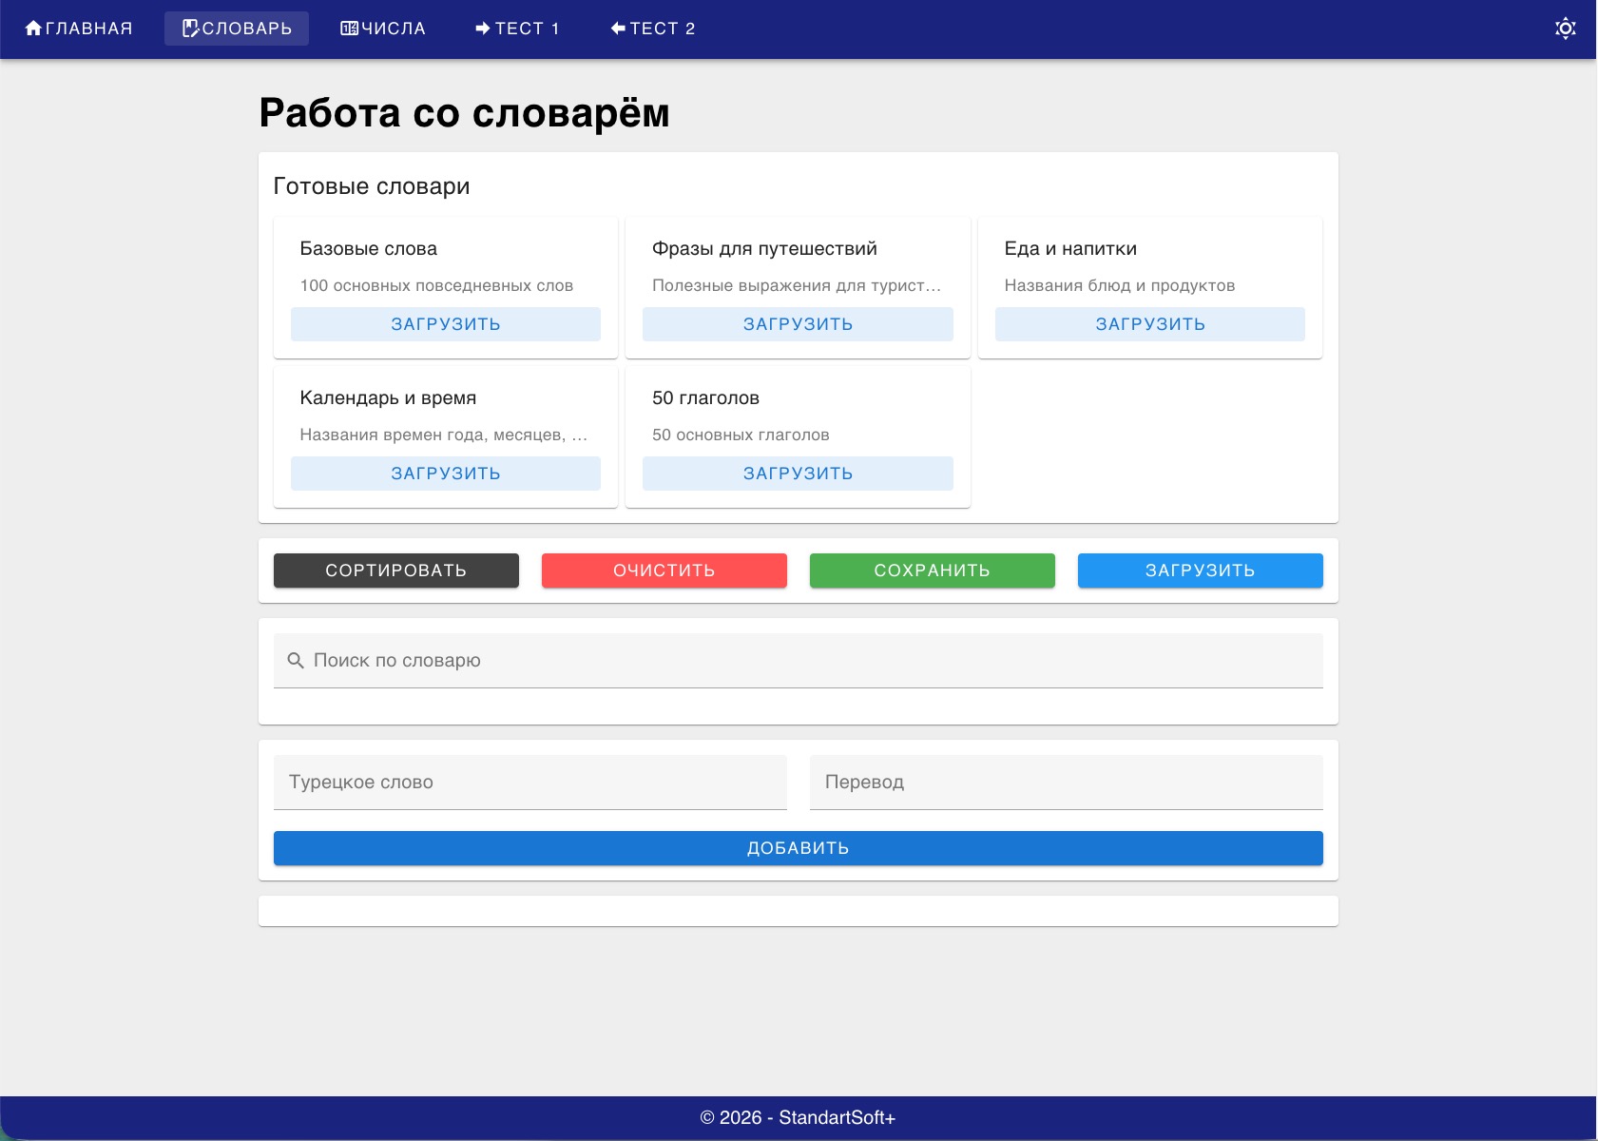
Task: Click the left-arrow icon next to ТЕСТ 2
Action: 618,28
